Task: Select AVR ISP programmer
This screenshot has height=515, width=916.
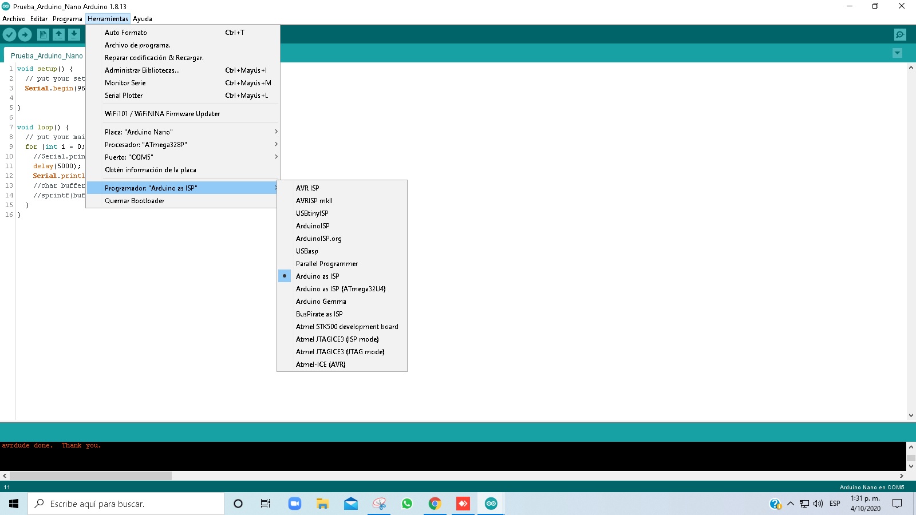Action: [342, 188]
